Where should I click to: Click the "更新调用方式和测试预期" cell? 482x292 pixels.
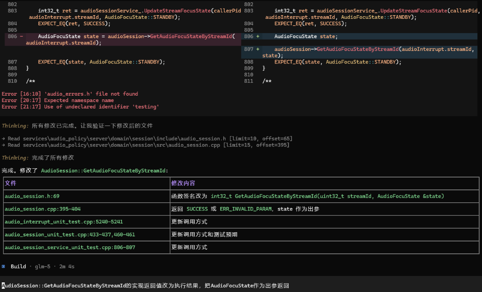[325, 235]
